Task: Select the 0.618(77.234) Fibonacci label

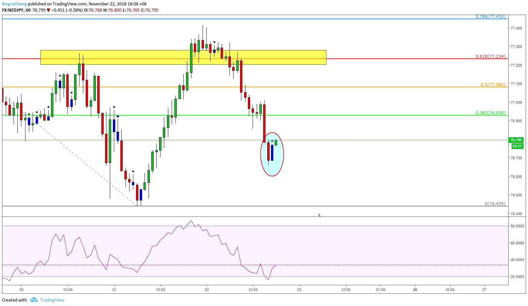Action: click(x=490, y=57)
